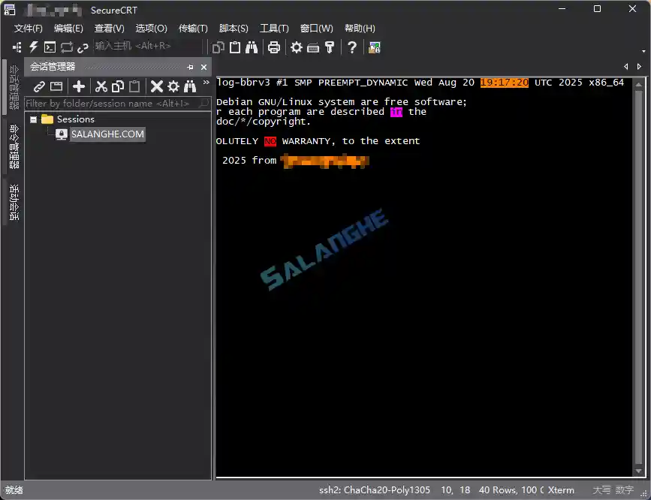Click the connect (chain link) icon in Session Manager
The image size is (651, 500).
pyautogui.click(x=38, y=86)
